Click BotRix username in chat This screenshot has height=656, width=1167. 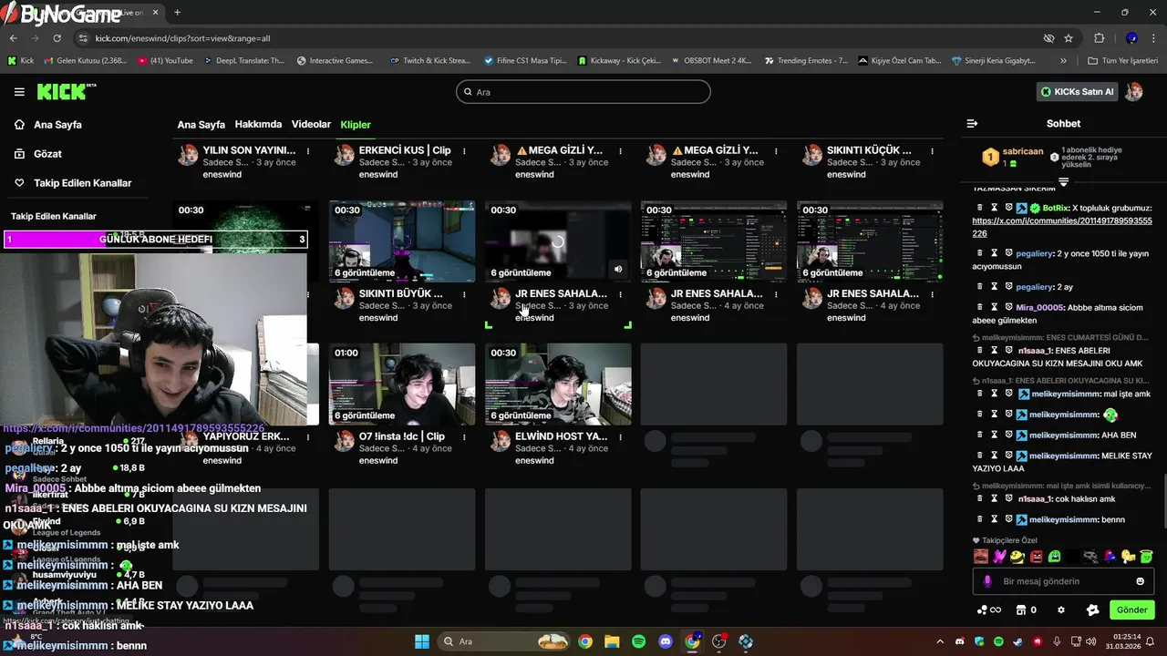pos(1055,208)
